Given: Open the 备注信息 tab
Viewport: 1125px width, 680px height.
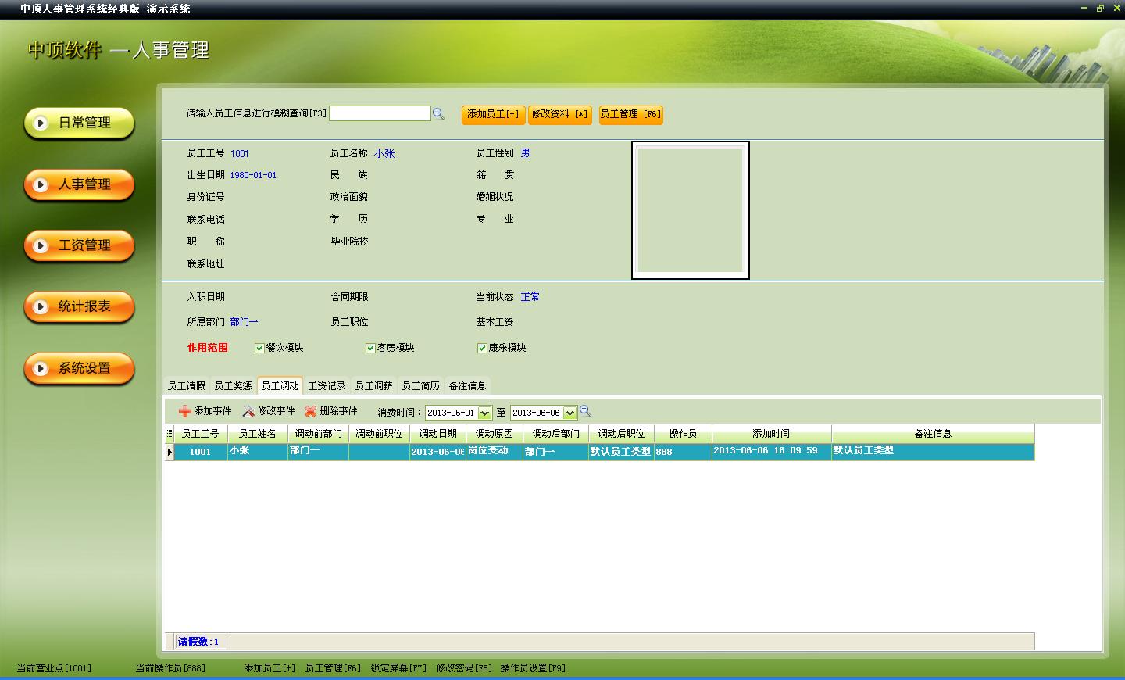Looking at the screenshot, I should click(x=468, y=386).
